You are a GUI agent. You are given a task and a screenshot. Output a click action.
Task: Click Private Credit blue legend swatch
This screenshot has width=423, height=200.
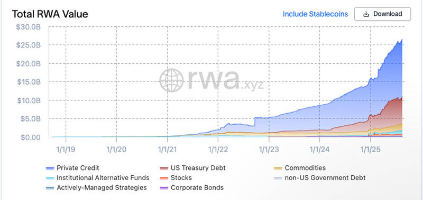pos(50,168)
